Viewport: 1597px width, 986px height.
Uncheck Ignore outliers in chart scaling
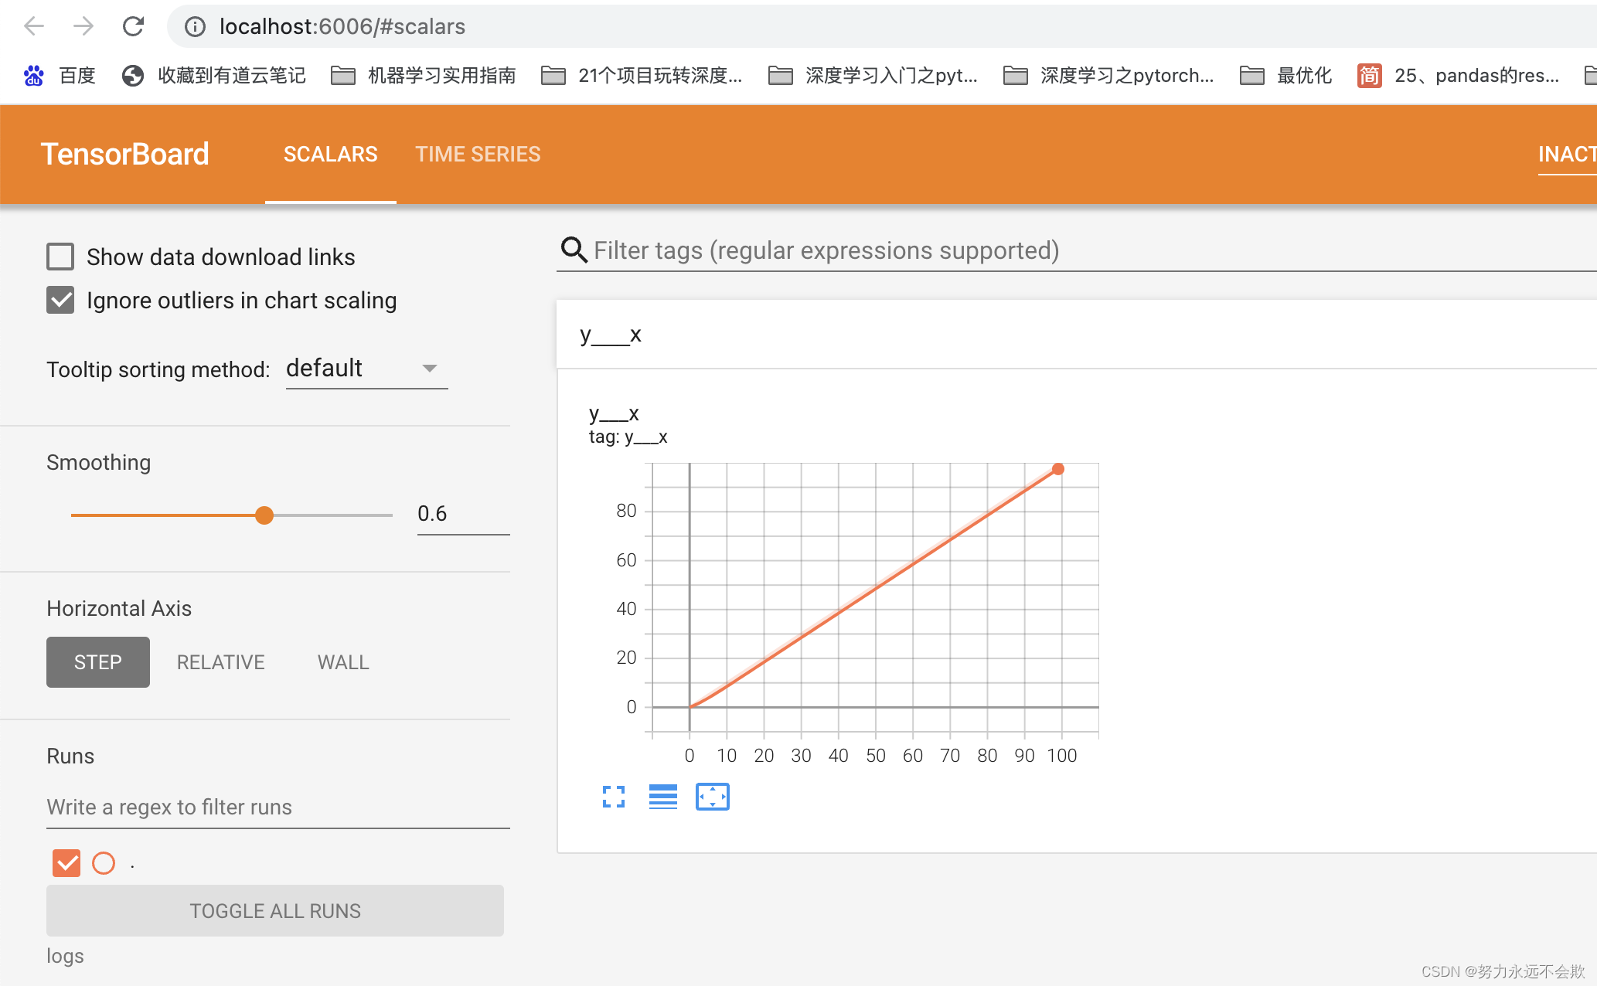click(x=60, y=300)
